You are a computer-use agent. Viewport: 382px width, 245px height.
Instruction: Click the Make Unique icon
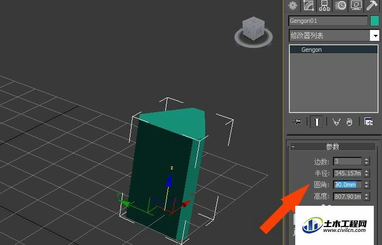336,122
